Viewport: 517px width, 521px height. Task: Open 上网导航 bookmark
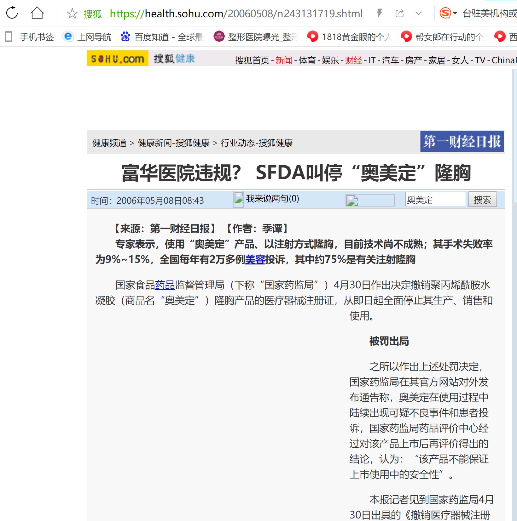87,37
